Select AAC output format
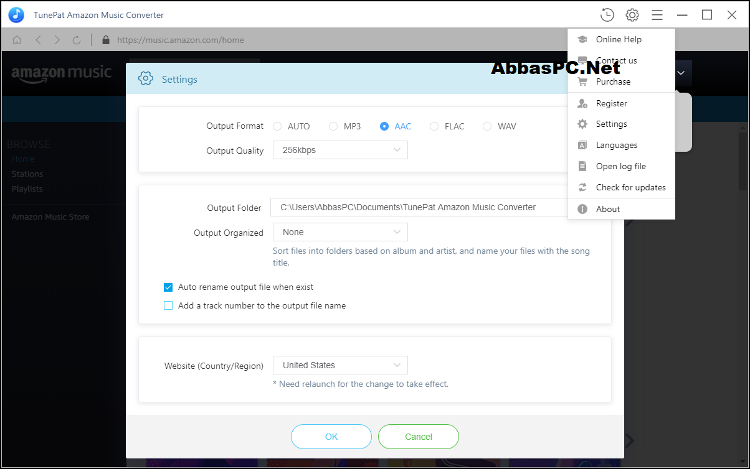750x469 pixels. (384, 126)
